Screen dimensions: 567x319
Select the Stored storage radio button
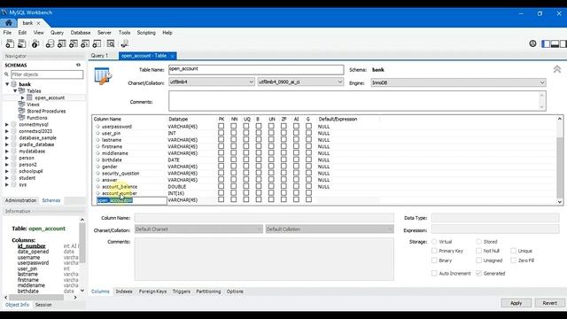478,241
